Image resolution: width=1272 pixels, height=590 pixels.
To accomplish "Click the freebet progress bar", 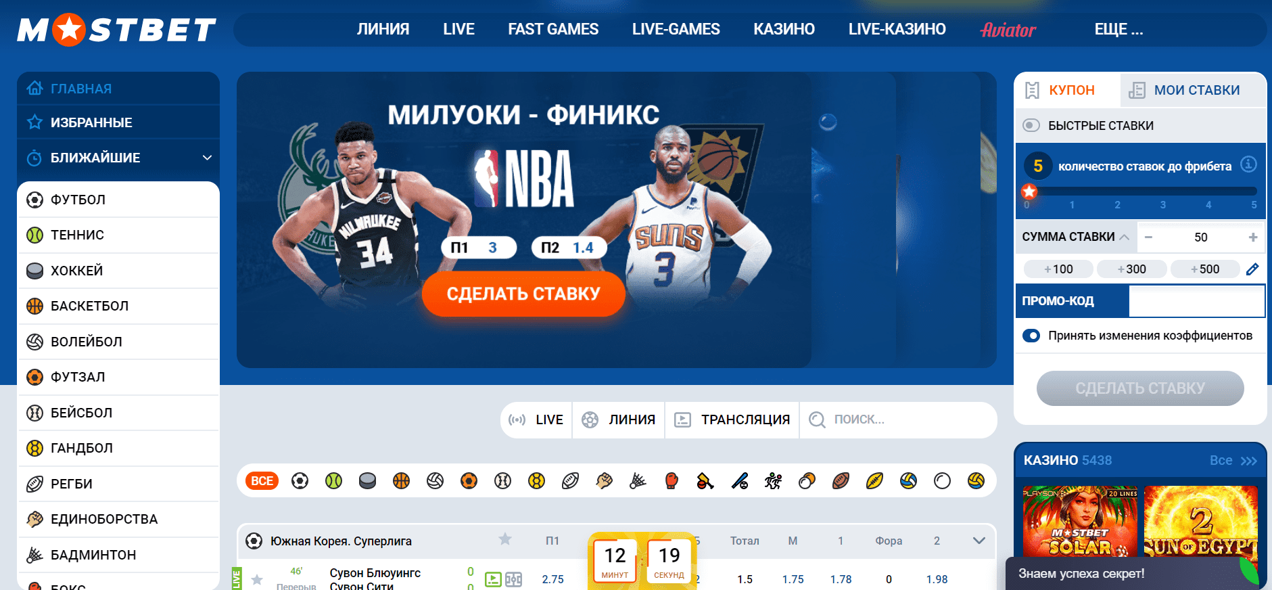I will click(x=1140, y=191).
